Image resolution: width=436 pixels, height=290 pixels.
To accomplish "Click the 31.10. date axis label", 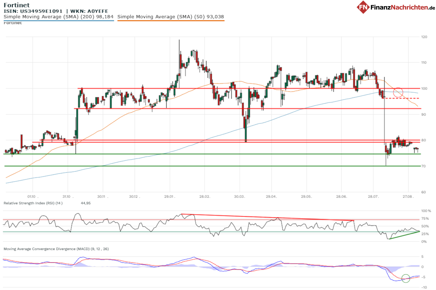I will click(68, 197).
